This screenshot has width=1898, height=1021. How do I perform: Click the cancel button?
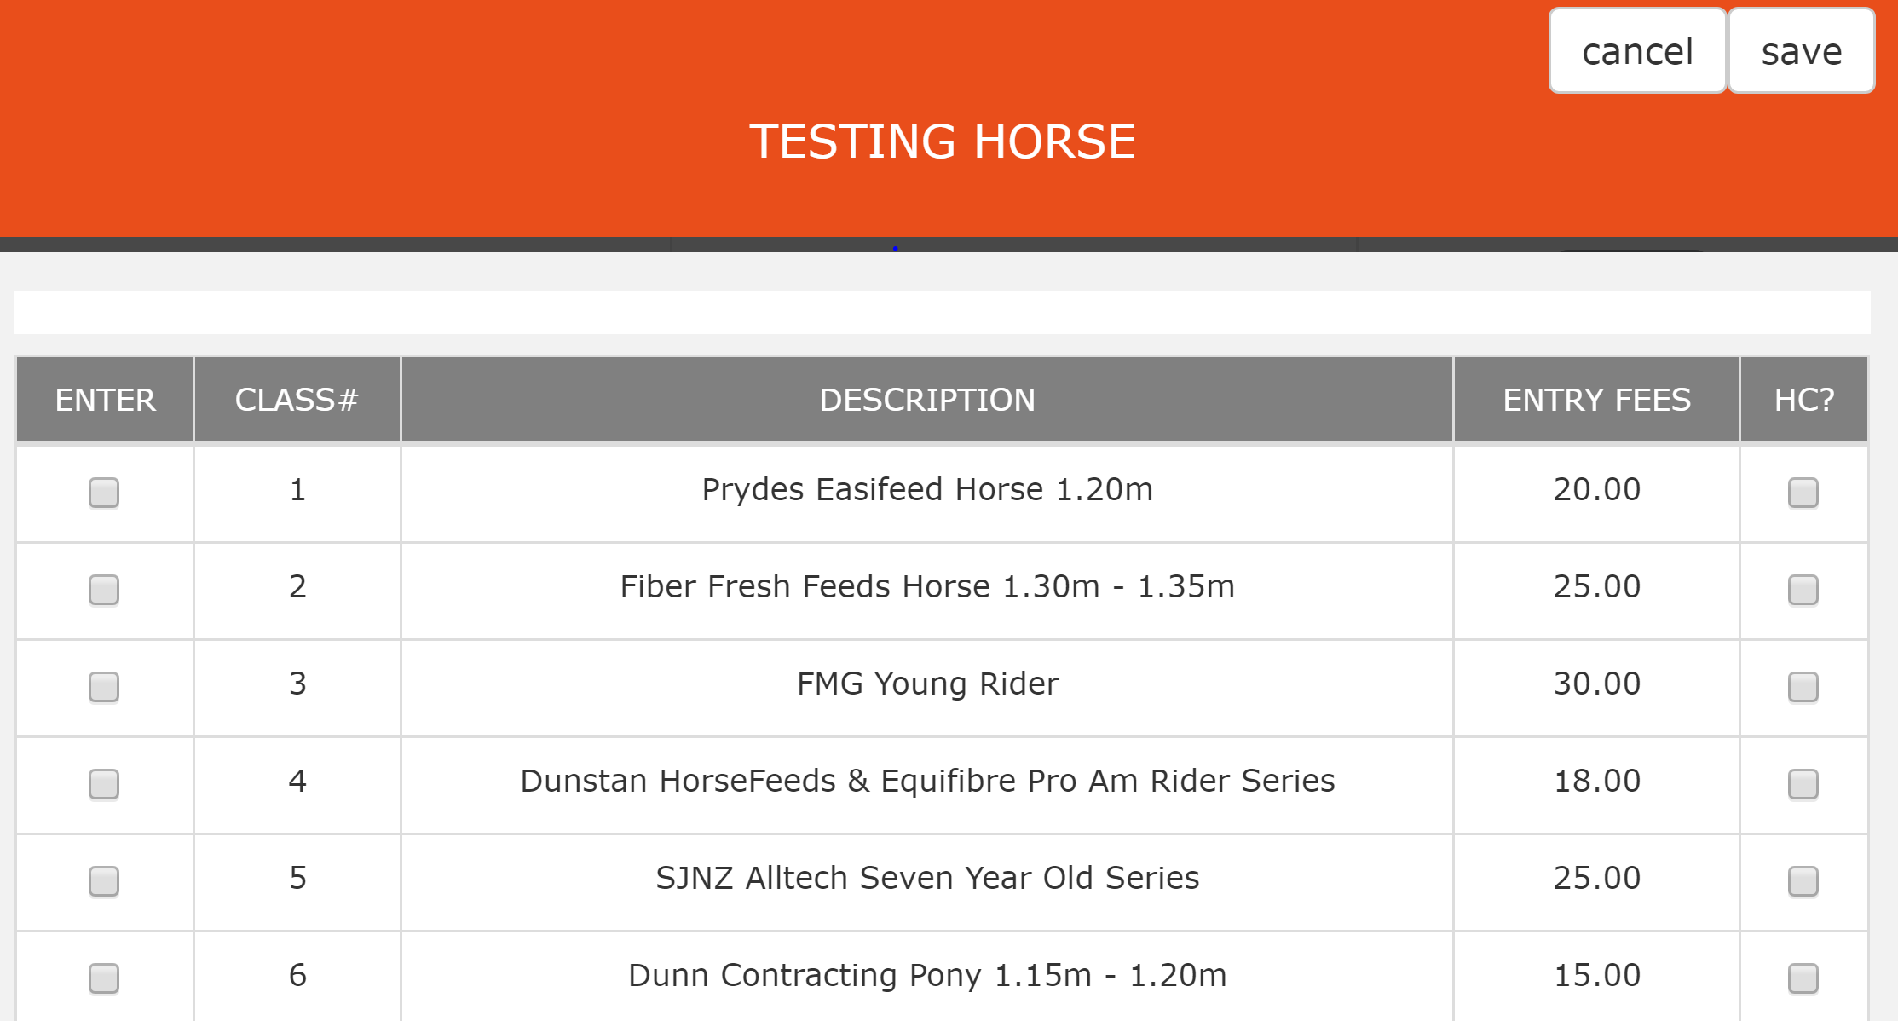[x=1636, y=51]
